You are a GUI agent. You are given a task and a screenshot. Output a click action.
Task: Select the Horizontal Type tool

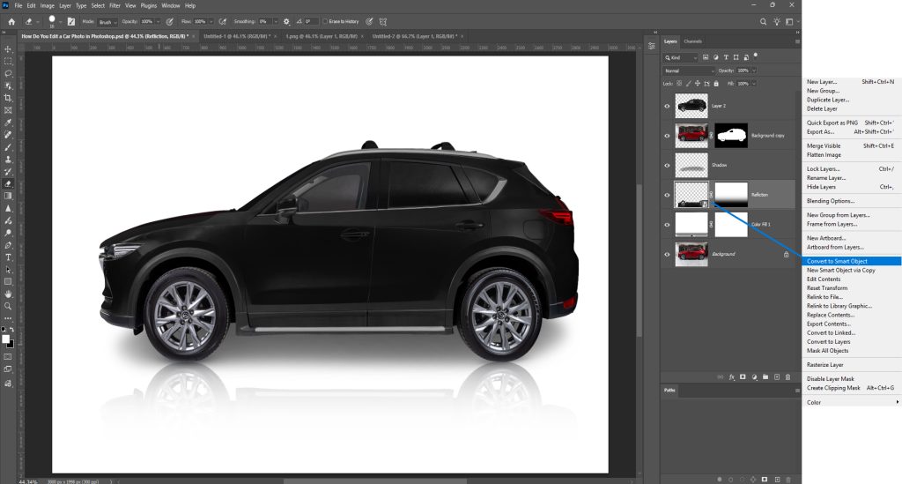(x=8, y=257)
